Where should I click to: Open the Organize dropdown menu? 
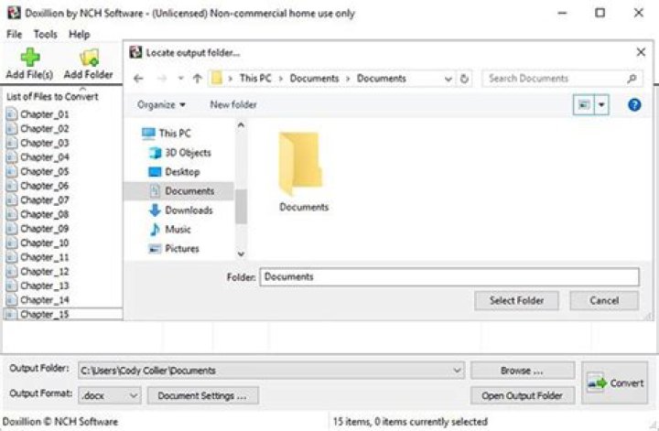point(161,105)
